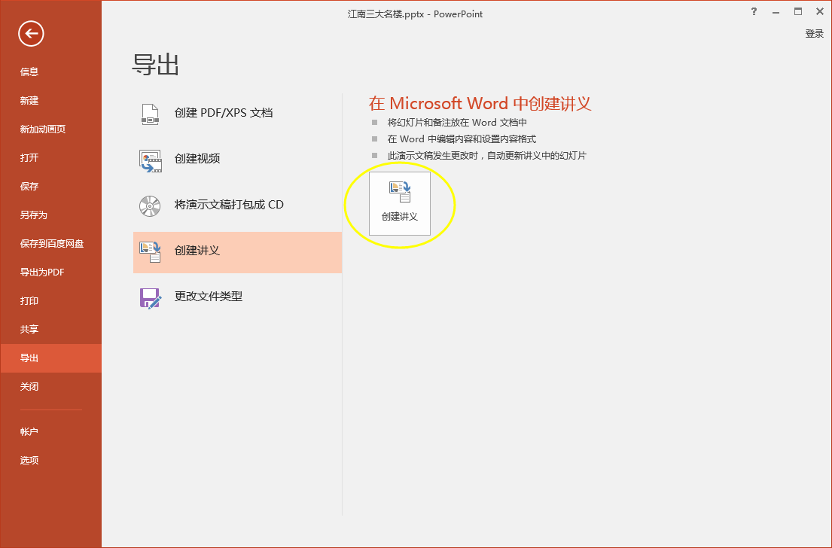Click 登录 to sign in
This screenshot has width=832, height=548.
tap(814, 33)
